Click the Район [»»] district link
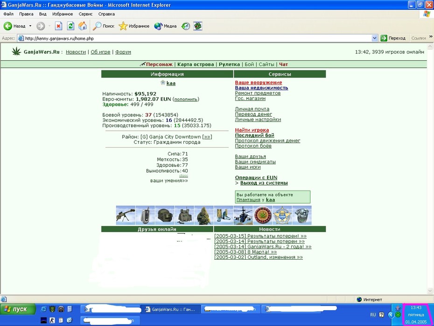Viewport: 434px width, 326px height. [207, 137]
